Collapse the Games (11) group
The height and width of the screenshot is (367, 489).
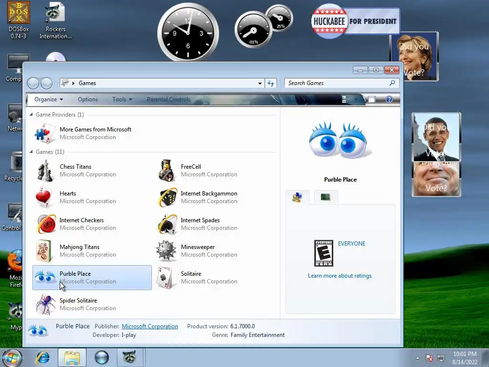pos(31,151)
